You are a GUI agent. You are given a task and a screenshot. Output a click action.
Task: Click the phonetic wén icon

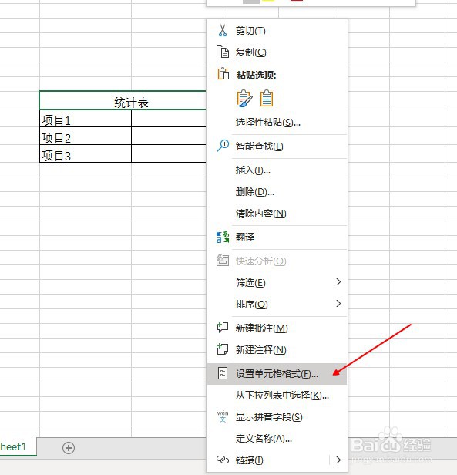pos(223,416)
